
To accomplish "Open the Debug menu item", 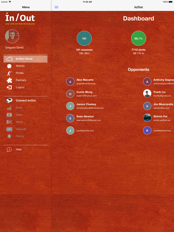I will click(x=25, y=136).
